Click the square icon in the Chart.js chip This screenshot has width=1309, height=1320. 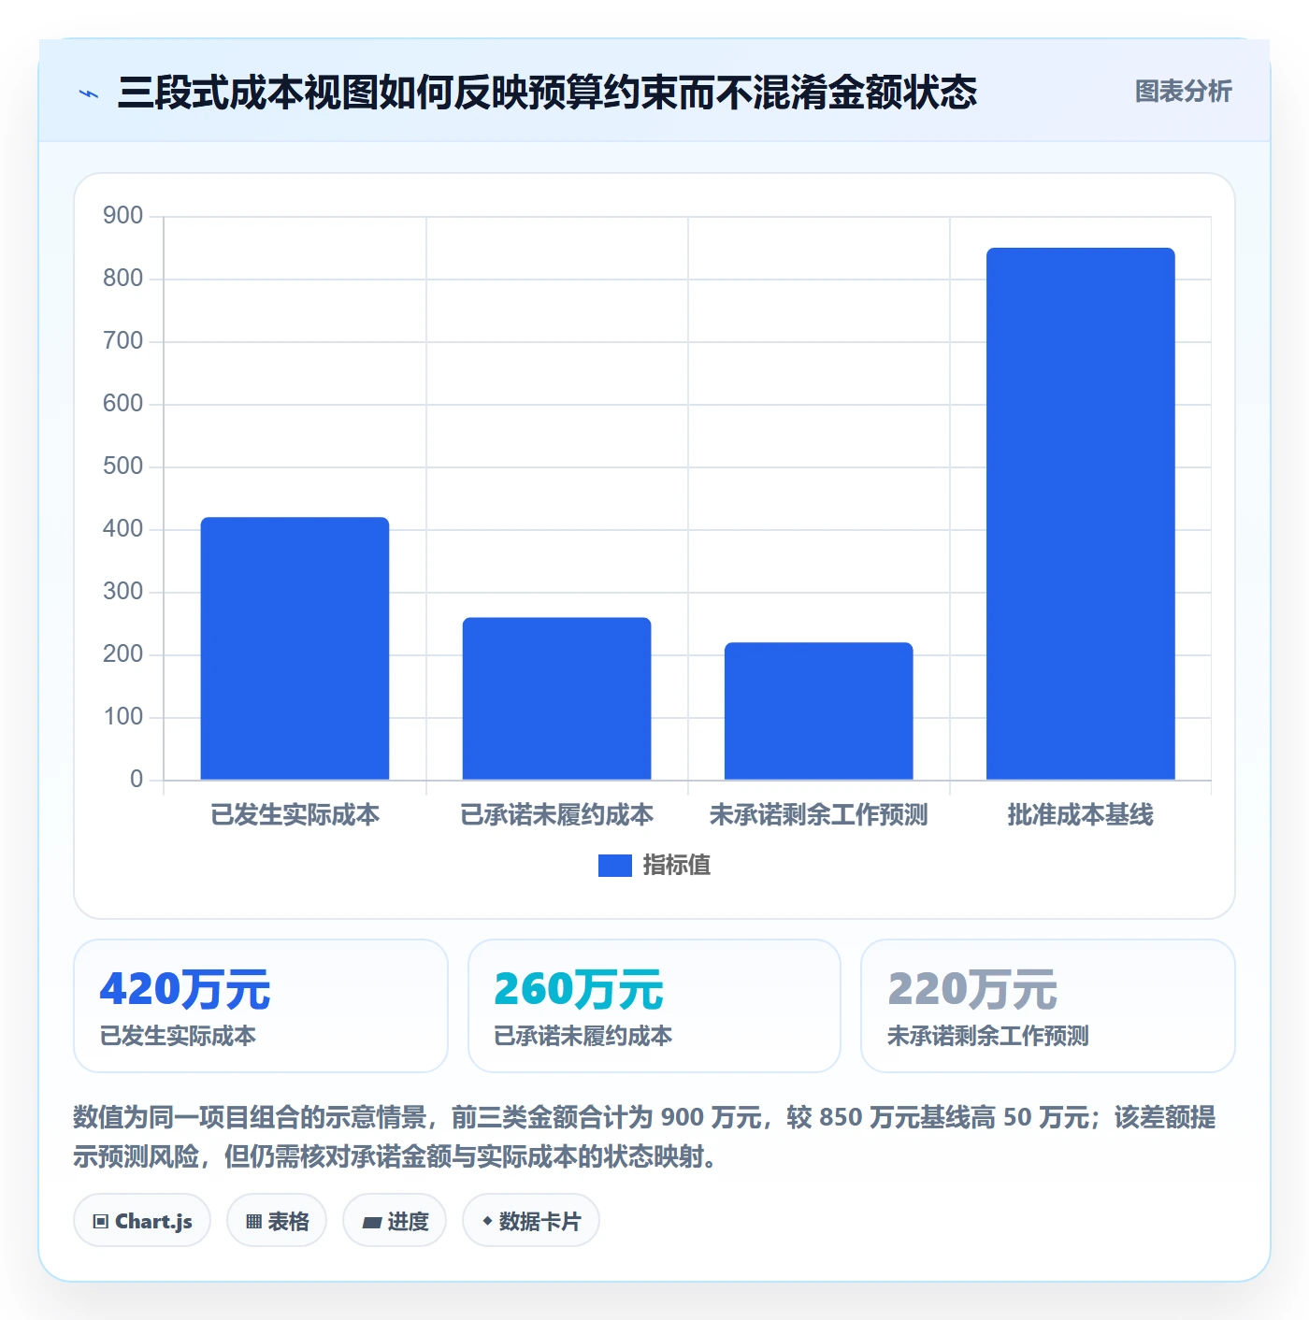coord(101,1222)
